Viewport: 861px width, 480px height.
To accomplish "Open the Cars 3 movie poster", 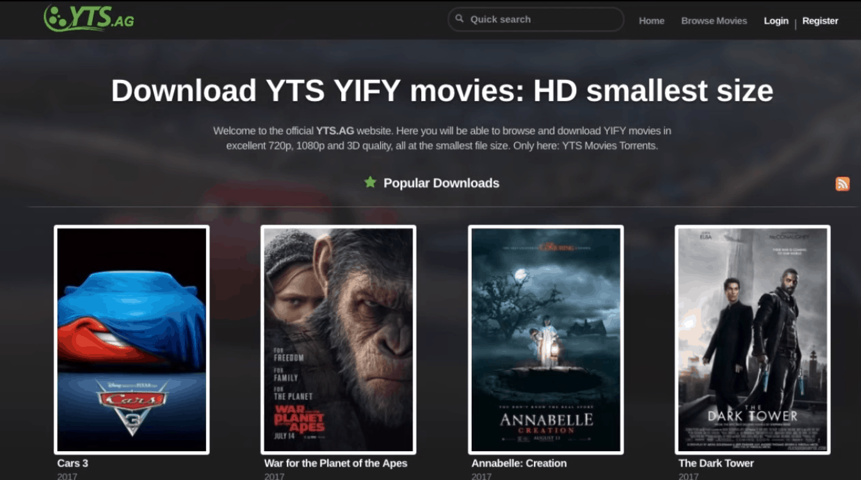I will tap(132, 340).
